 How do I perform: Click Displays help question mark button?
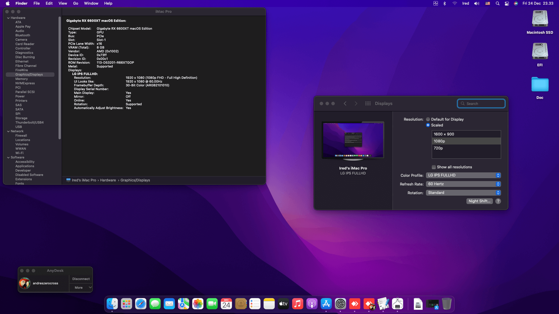[x=498, y=201]
